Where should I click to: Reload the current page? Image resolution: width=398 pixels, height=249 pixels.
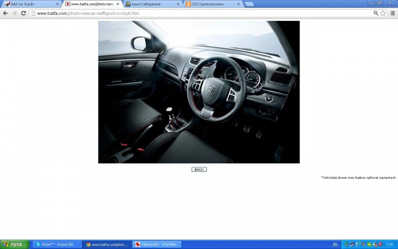[23, 13]
